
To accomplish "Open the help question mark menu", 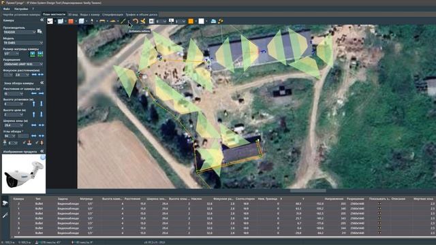I will click(33, 9).
